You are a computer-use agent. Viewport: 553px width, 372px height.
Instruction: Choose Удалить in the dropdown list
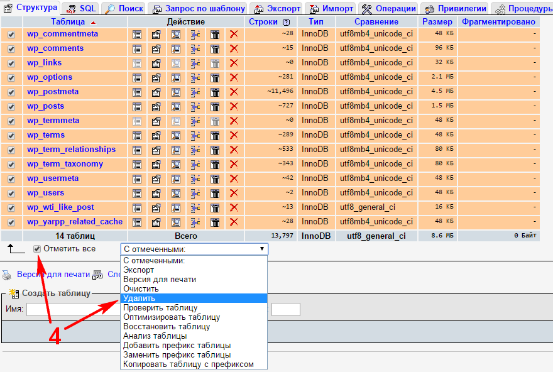(x=194, y=298)
